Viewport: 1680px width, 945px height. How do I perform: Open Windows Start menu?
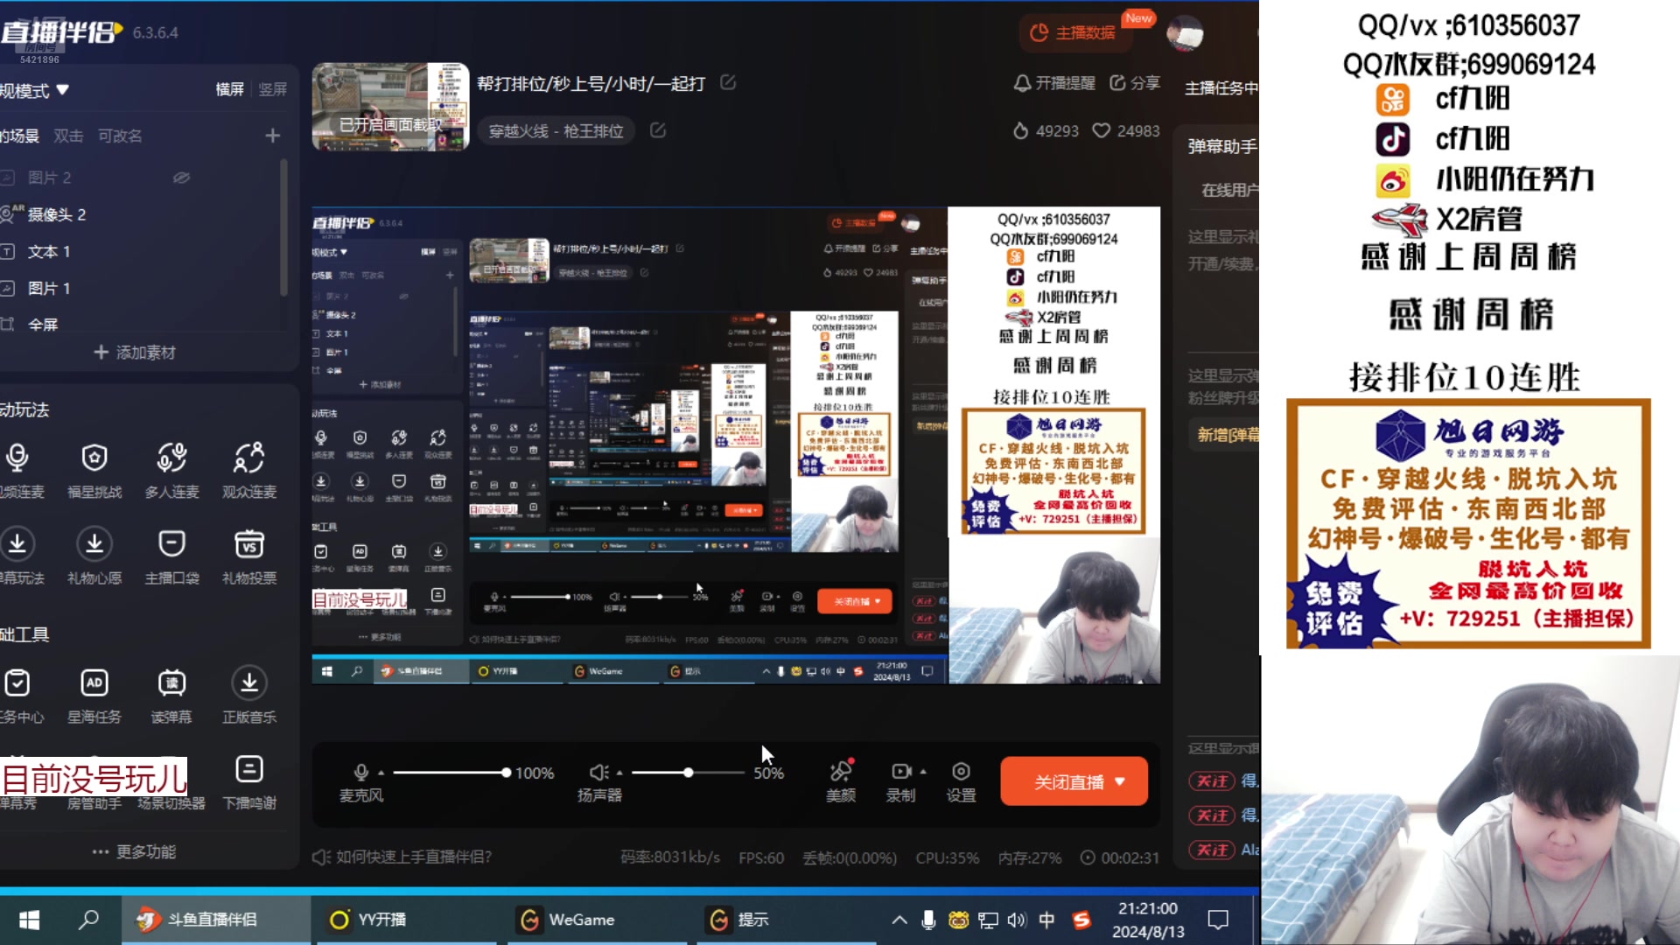pyautogui.click(x=29, y=920)
